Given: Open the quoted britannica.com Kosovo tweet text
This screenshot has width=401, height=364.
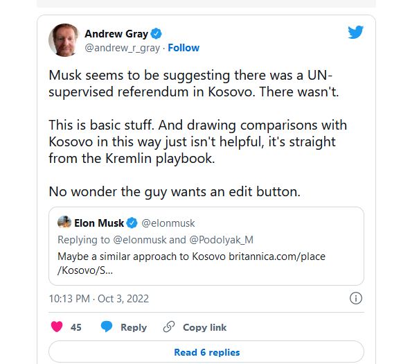Looking at the screenshot, I should pyautogui.click(x=191, y=263).
